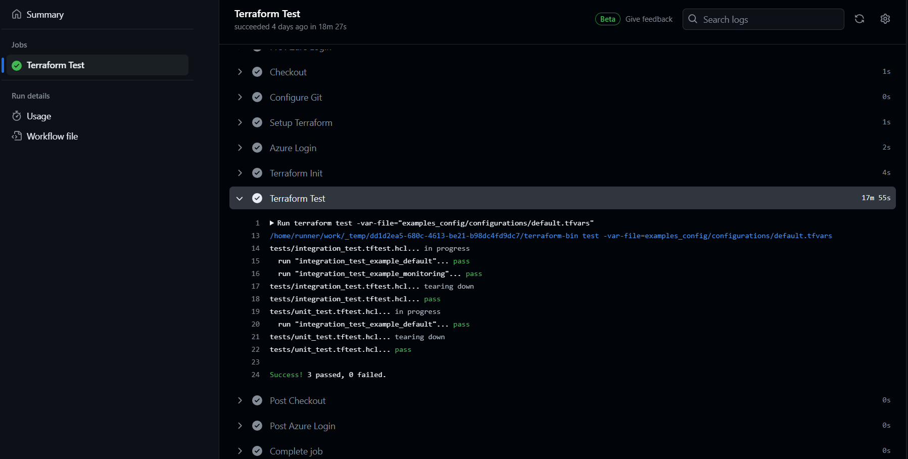The width and height of the screenshot is (908, 459).
Task: Click the expanded Terraform Test step check icon
Action: [x=257, y=198]
